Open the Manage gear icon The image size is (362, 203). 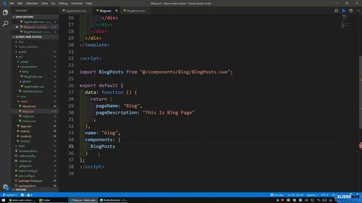pyautogui.click(x=5, y=187)
